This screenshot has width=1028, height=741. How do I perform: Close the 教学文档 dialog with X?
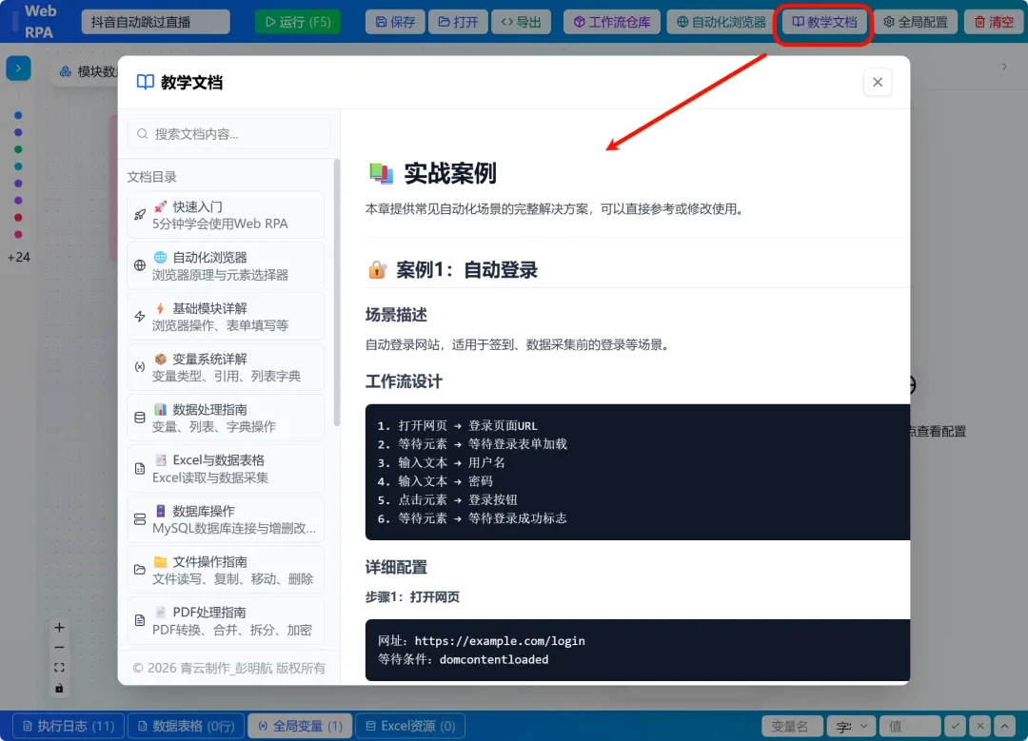878,82
